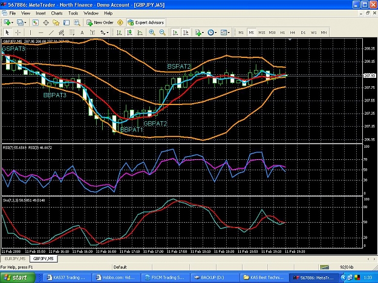Switch to the EURJPY,M5 chart tab
The height and width of the screenshot is (283, 378).
point(15,259)
